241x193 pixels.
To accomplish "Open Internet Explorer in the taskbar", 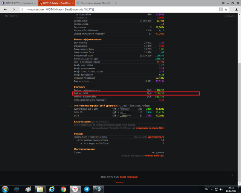I will coord(52,189).
